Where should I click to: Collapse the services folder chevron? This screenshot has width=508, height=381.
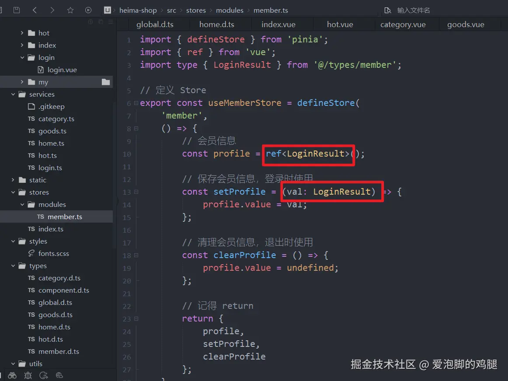point(13,94)
